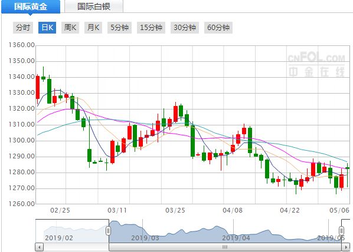Click the 04/08 date axis label
Screen dimensions: 353x252
coord(233,210)
